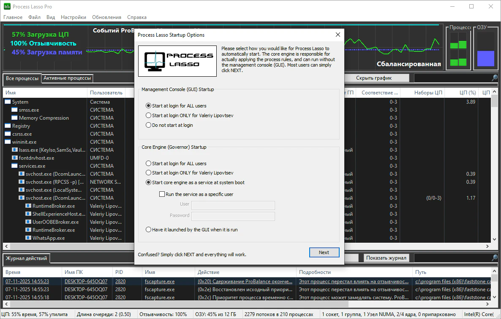Click the lsass.exe process icon
Viewport: 501px width, 319px height.
15,150
